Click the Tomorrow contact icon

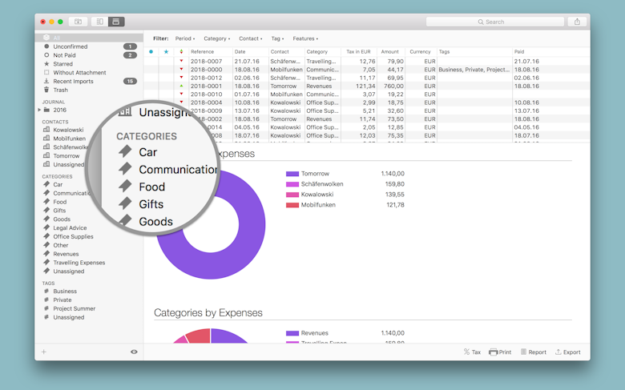(x=46, y=156)
